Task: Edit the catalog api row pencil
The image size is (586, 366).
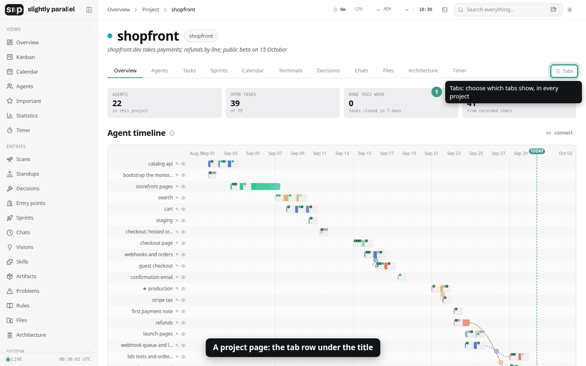Action: (177, 164)
